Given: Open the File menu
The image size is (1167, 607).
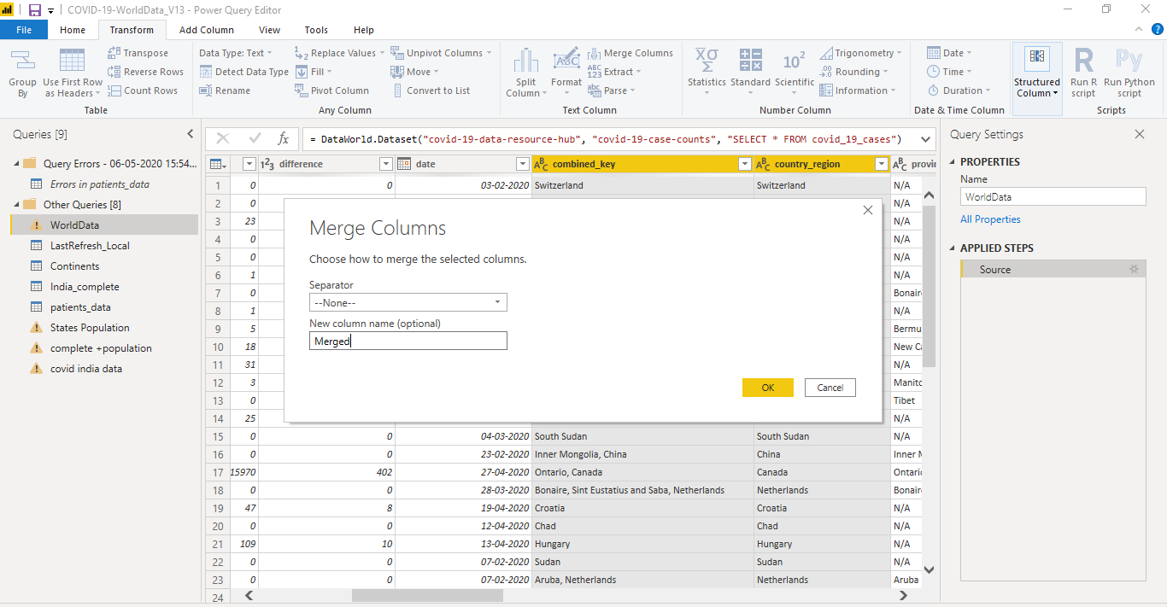Looking at the screenshot, I should [24, 30].
